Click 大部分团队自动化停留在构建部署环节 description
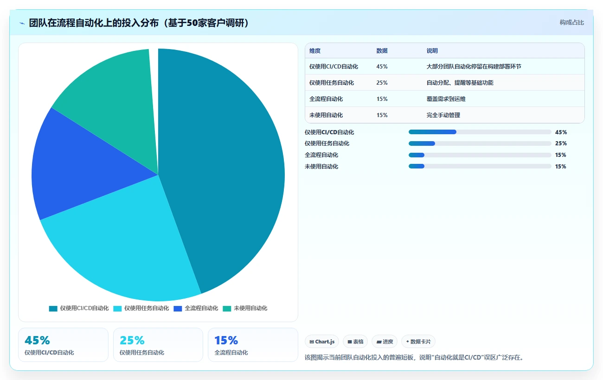The image size is (603, 380). pyautogui.click(x=474, y=67)
